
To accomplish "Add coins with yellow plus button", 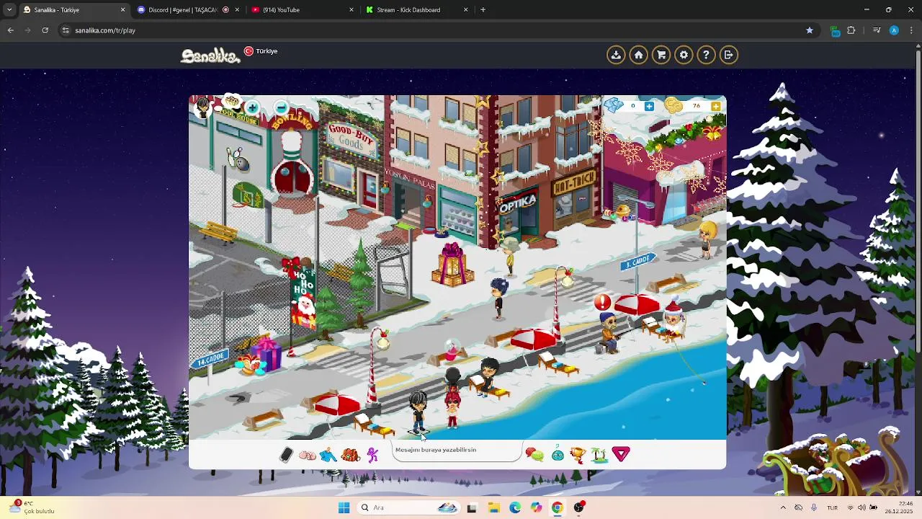I will point(715,106).
